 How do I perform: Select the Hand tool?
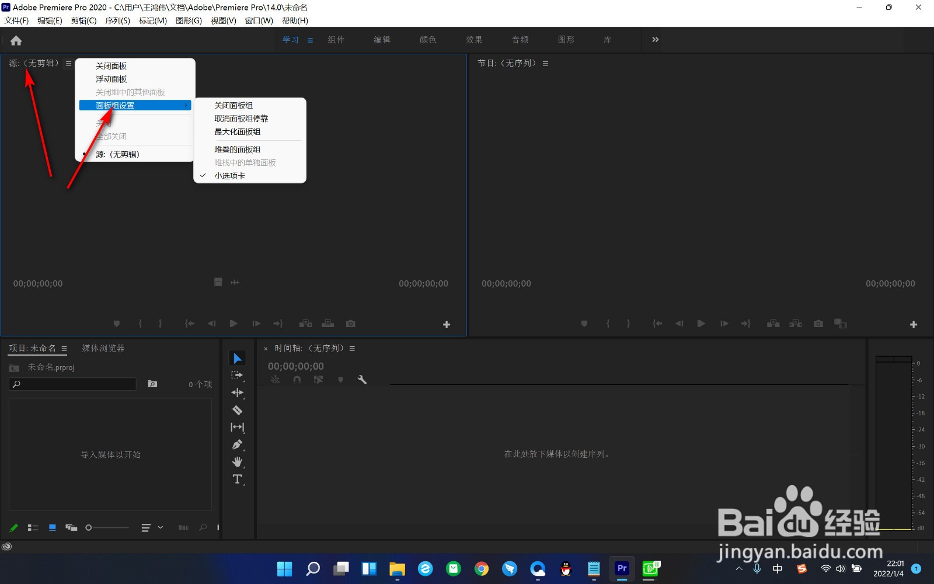tap(237, 462)
